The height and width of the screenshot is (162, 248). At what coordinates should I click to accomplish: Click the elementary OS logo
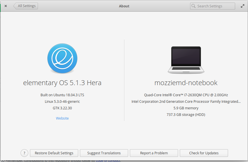pos(62,58)
